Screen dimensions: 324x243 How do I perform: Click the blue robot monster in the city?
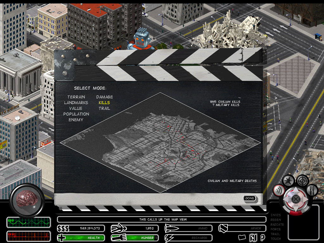pyautogui.click(x=141, y=39)
